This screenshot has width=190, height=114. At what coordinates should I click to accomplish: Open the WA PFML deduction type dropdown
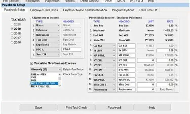pyautogui.click(x=104, y=80)
